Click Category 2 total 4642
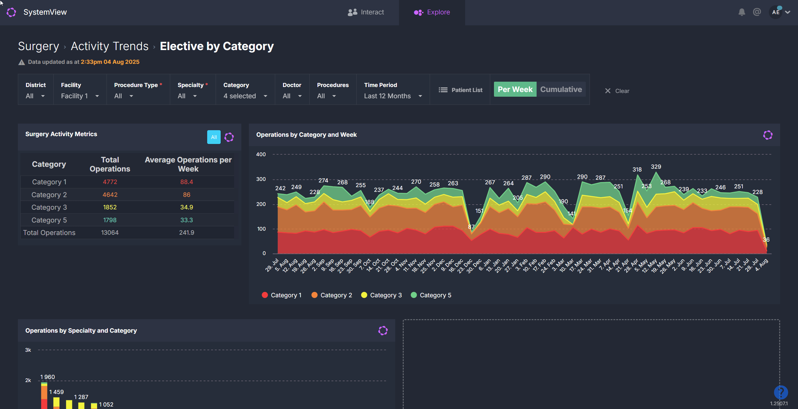Screen dimensions: 798x409 tap(110, 195)
